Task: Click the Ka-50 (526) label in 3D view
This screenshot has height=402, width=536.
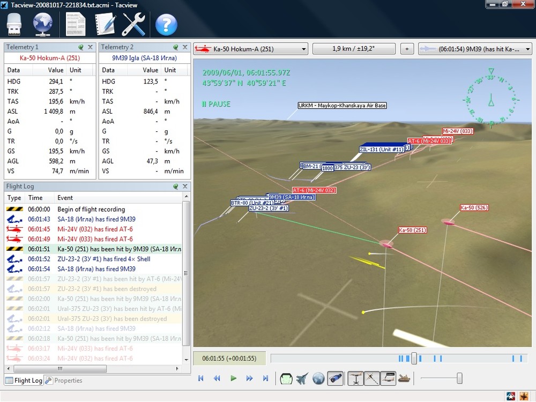Action: coord(474,207)
